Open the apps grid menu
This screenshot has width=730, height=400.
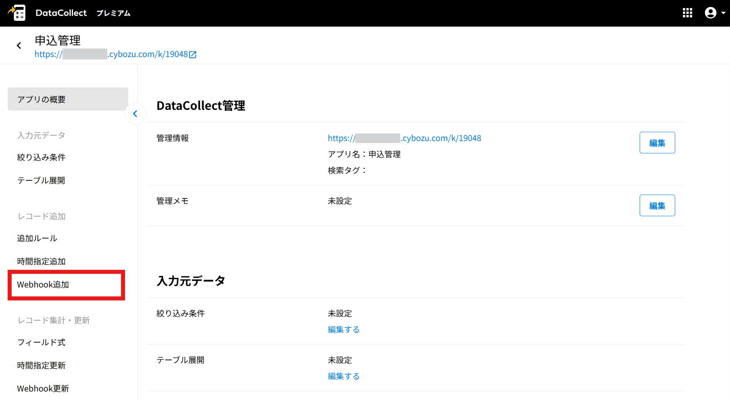[687, 13]
